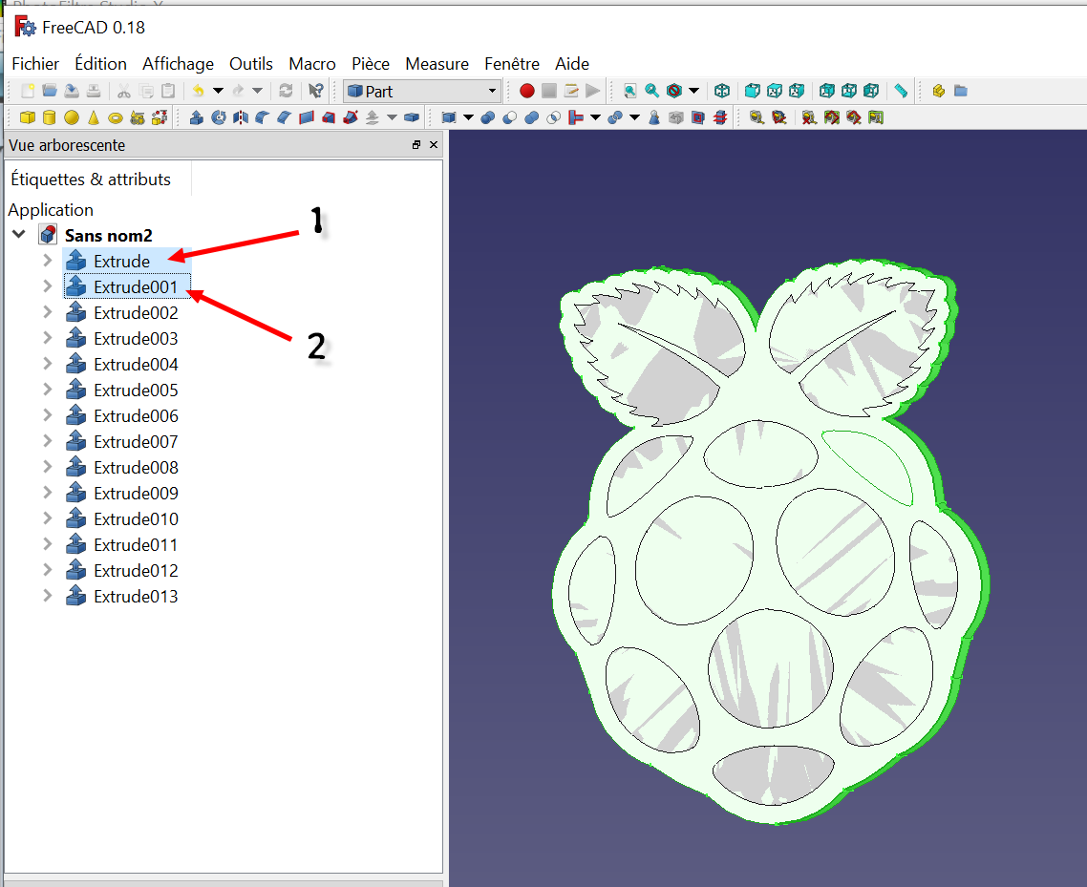
Task: Open the Measure menu
Action: pos(437,64)
